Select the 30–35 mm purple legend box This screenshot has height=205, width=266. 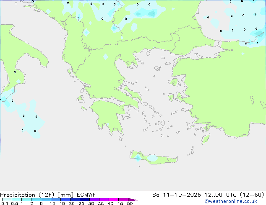point(94,200)
